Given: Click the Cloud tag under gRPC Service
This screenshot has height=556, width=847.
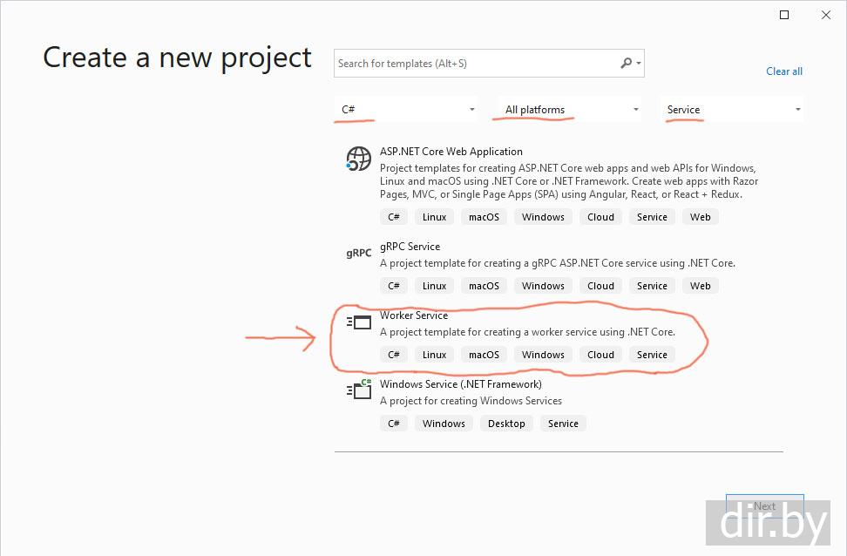Looking at the screenshot, I should click(600, 286).
